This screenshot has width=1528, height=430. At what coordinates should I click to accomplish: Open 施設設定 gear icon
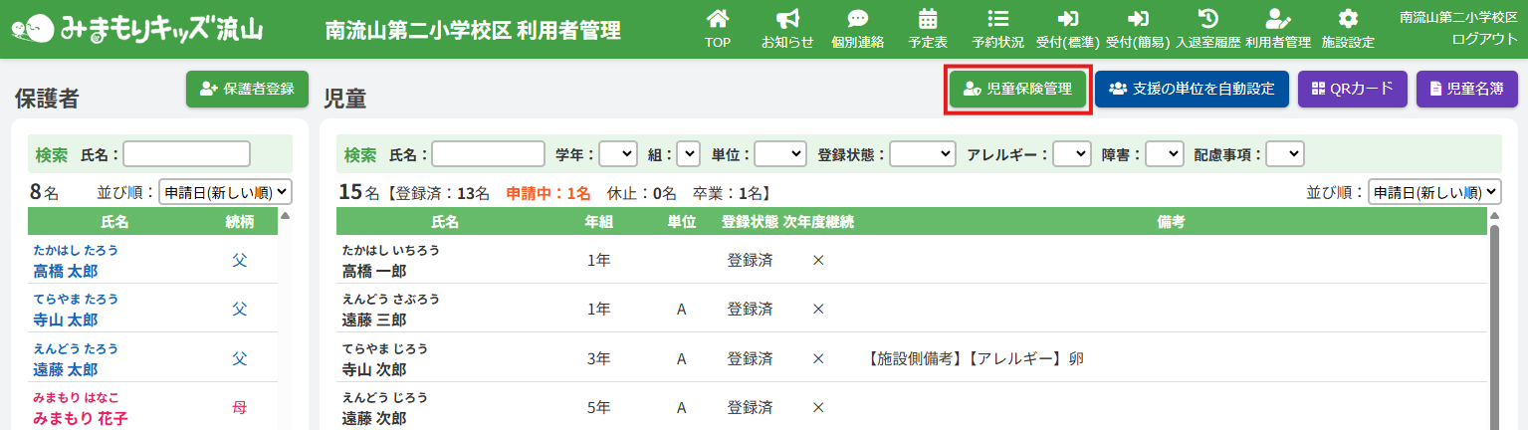1347,19
